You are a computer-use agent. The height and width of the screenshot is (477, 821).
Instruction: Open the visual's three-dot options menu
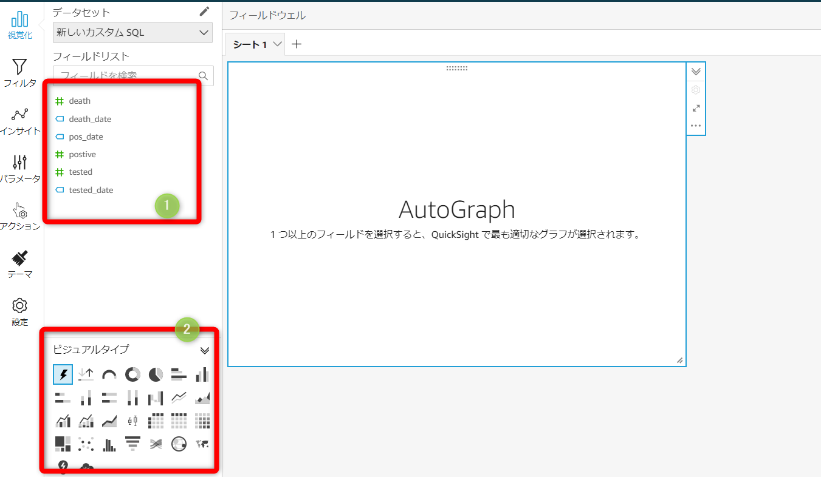pyautogui.click(x=696, y=126)
